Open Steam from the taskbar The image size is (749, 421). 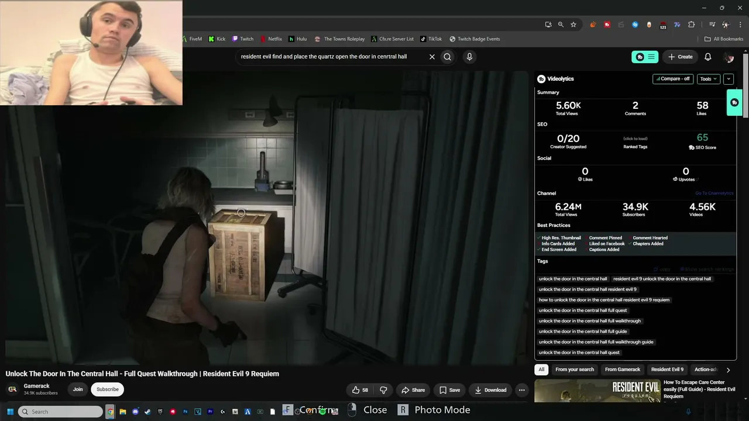pyautogui.click(x=147, y=412)
